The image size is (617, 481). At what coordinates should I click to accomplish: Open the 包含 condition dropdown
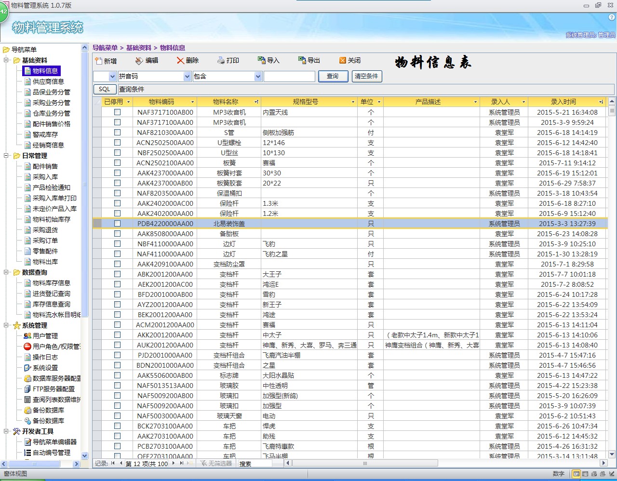click(x=258, y=76)
